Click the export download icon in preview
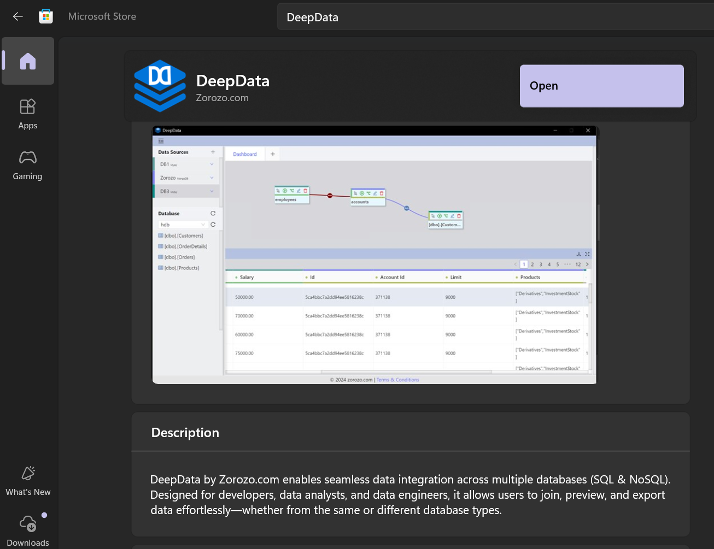This screenshot has height=549, width=714. click(x=578, y=254)
